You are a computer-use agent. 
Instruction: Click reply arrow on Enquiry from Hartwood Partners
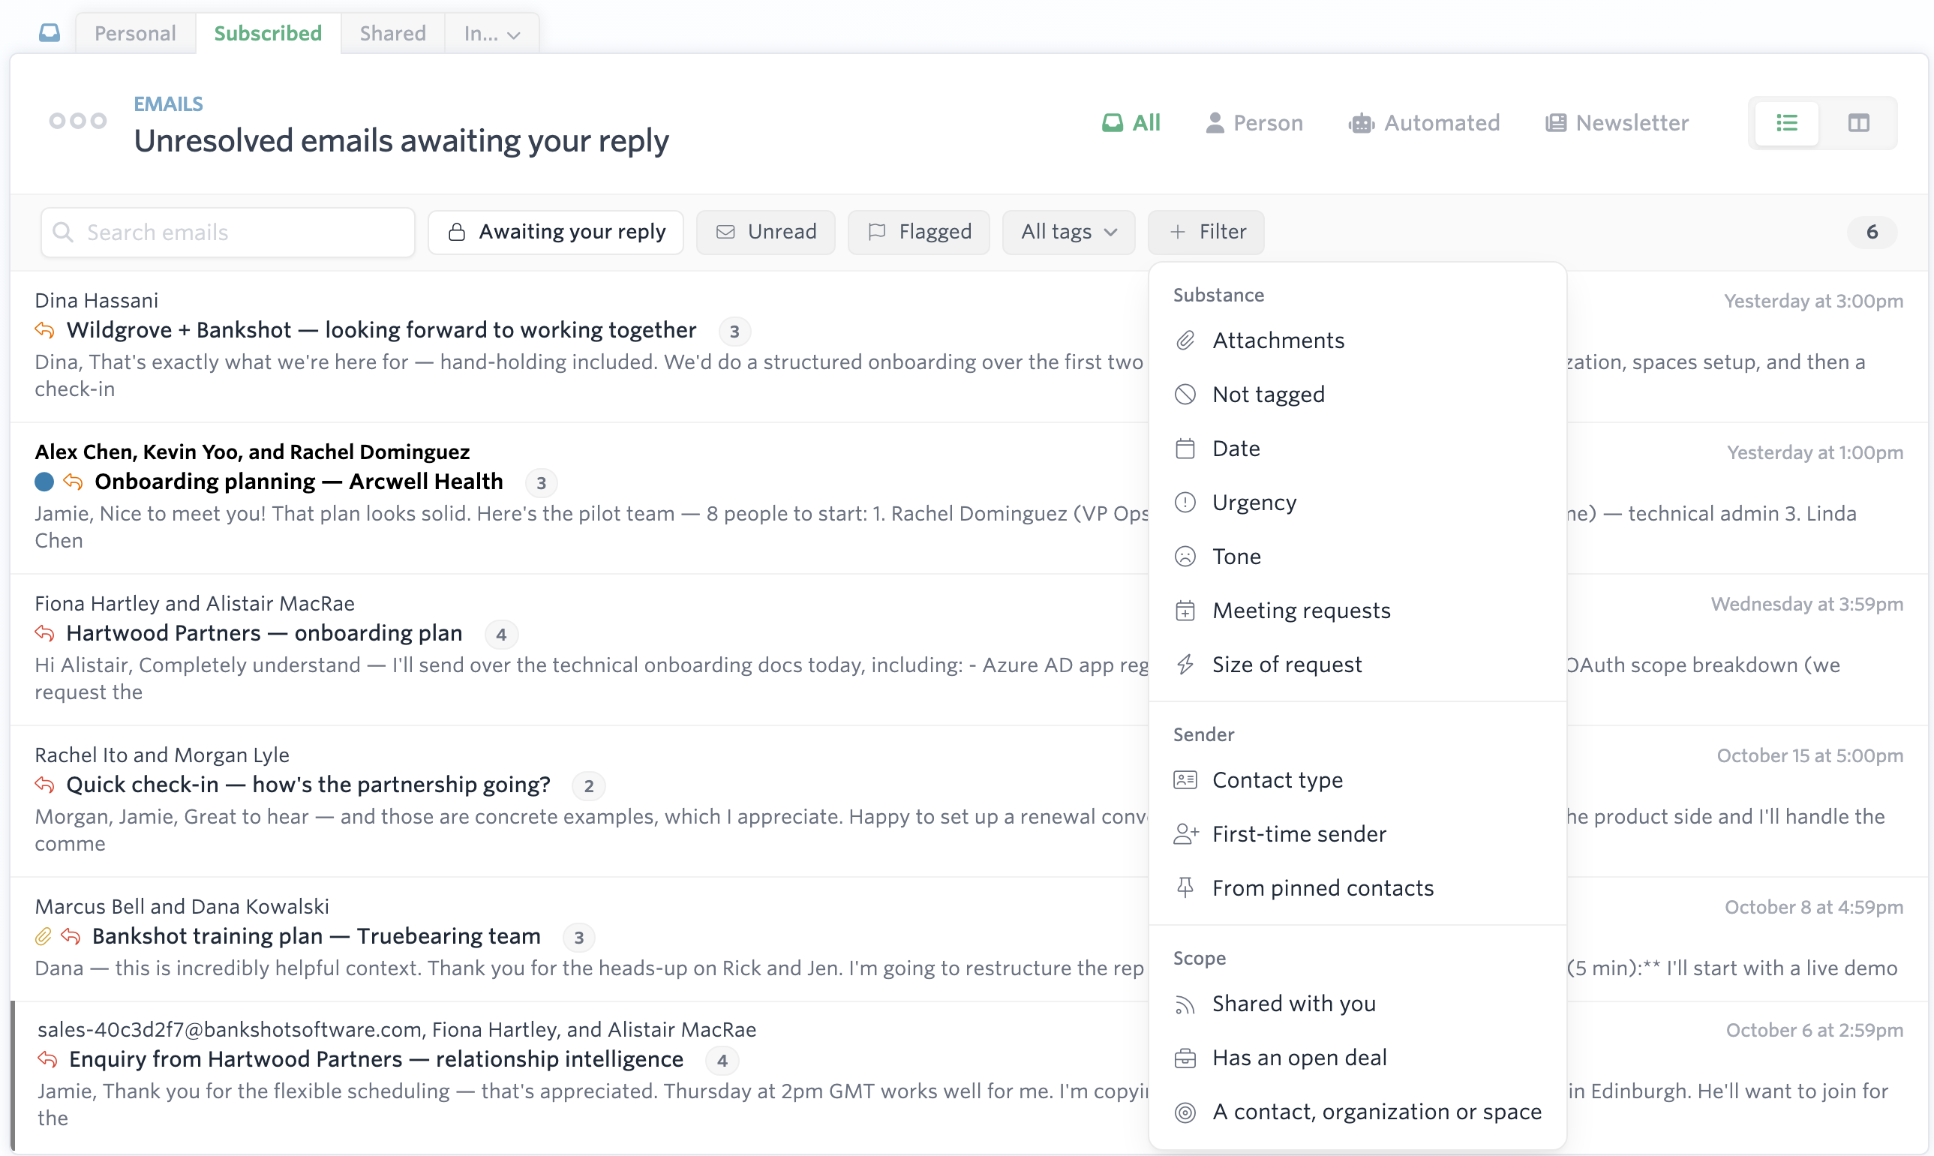click(x=47, y=1059)
